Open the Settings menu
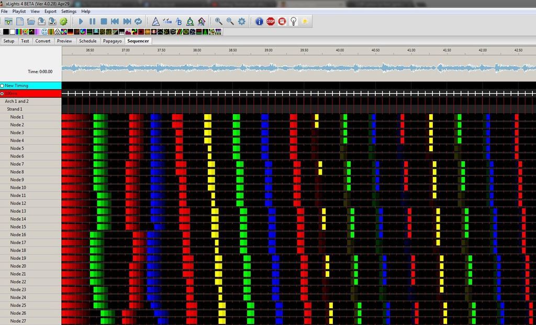 [69, 12]
